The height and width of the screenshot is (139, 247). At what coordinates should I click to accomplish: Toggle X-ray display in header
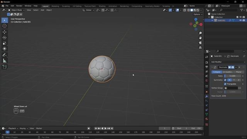click(x=184, y=10)
